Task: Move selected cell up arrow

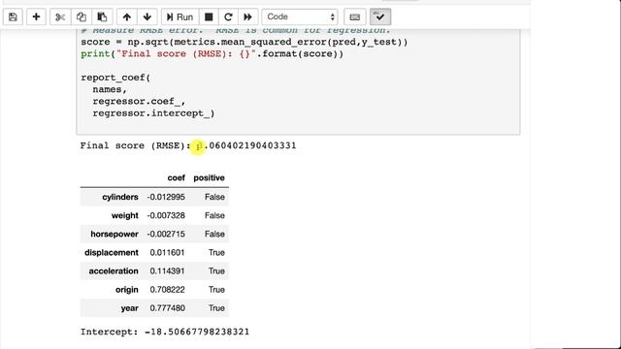Action: (x=127, y=17)
